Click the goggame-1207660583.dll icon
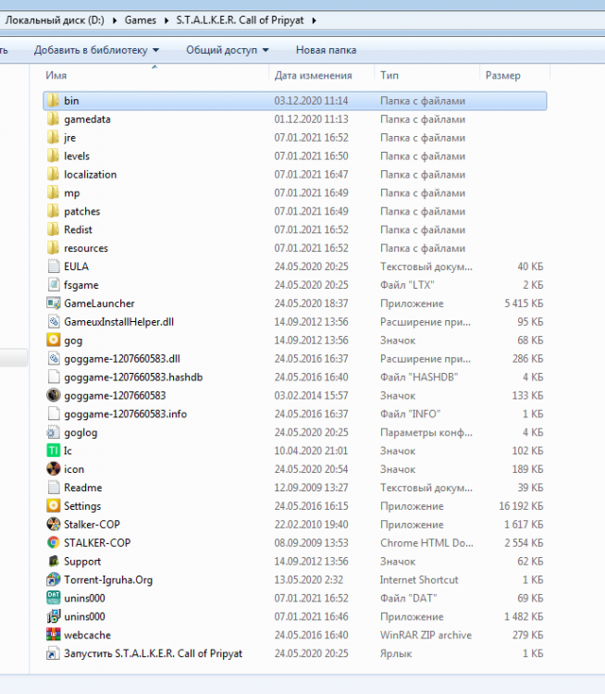 pos(53,358)
